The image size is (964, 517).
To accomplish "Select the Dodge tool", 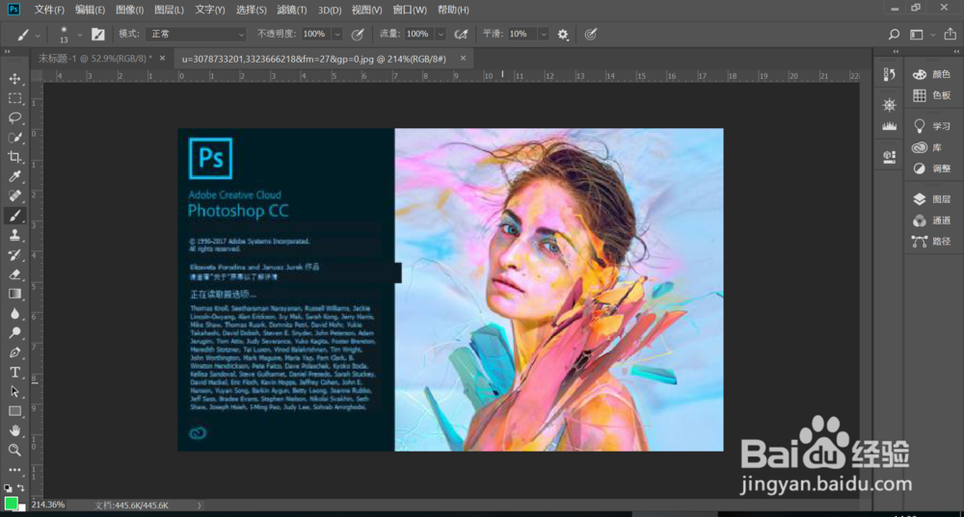I will (x=14, y=333).
